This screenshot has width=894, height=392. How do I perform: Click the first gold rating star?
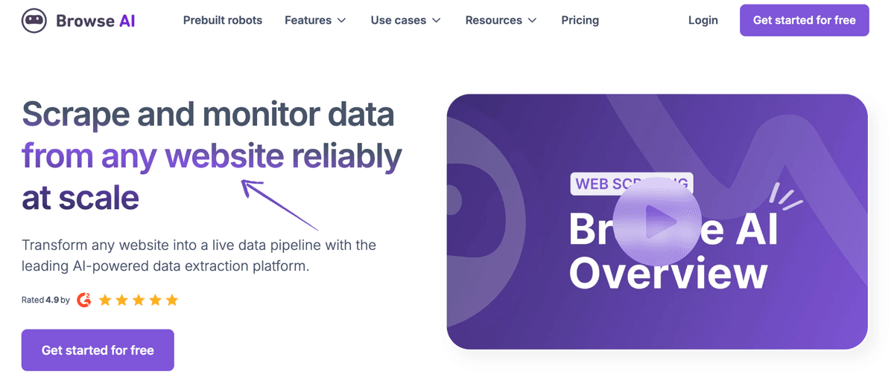tap(105, 301)
